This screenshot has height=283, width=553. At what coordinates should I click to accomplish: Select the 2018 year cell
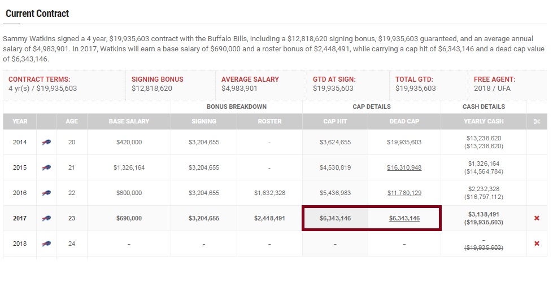pos(20,244)
